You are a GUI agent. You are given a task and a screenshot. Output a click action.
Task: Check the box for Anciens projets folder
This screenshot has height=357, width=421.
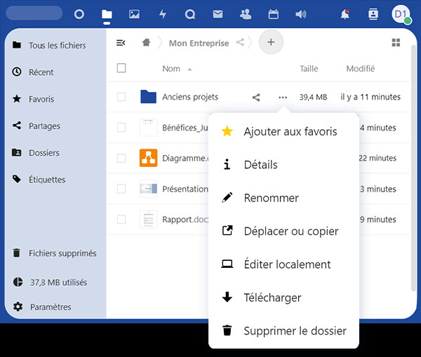click(121, 97)
